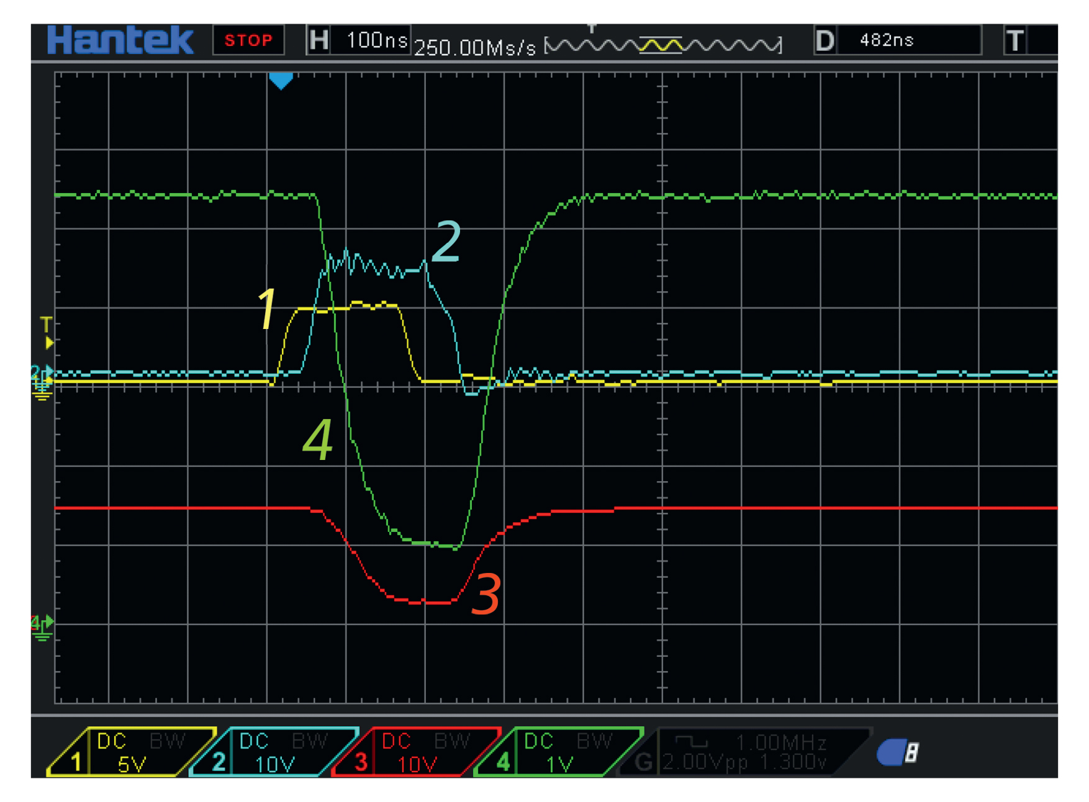This screenshot has width=1089, height=802.
Task: Click the red STOP run-state indicator
Action: [x=248, y=41]
